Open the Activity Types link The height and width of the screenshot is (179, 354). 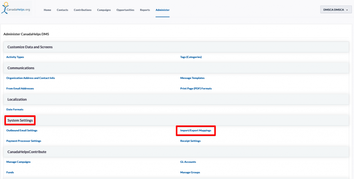coord(15,57)
